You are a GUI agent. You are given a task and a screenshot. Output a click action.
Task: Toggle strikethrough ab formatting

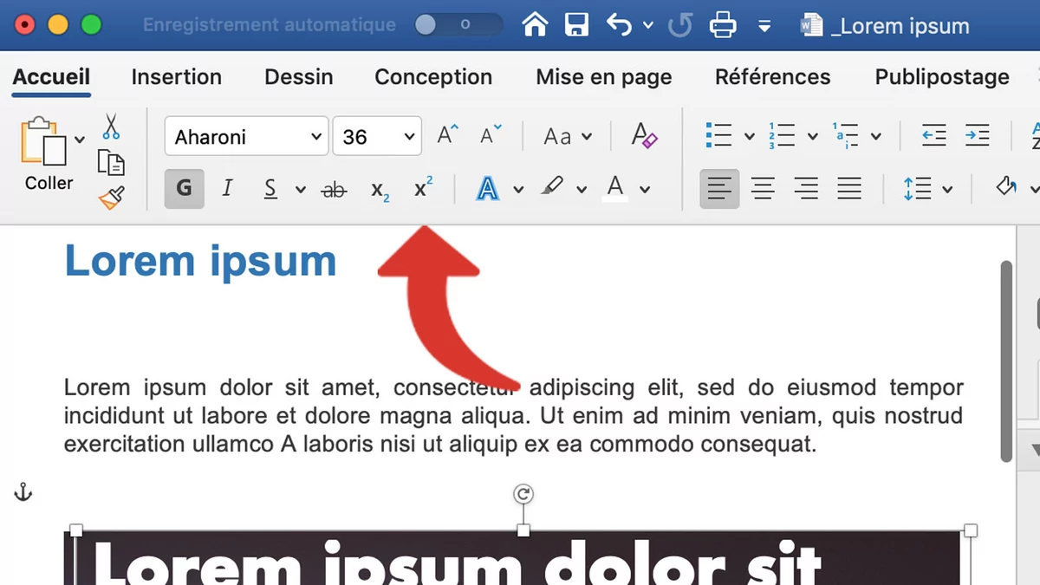coord(334,190)
